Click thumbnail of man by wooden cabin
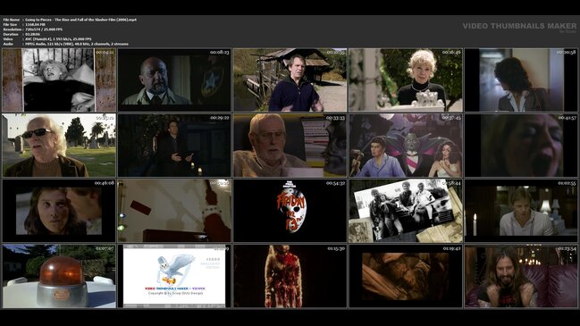The height and width of the screenshot is (326, 580). point(290,79)
